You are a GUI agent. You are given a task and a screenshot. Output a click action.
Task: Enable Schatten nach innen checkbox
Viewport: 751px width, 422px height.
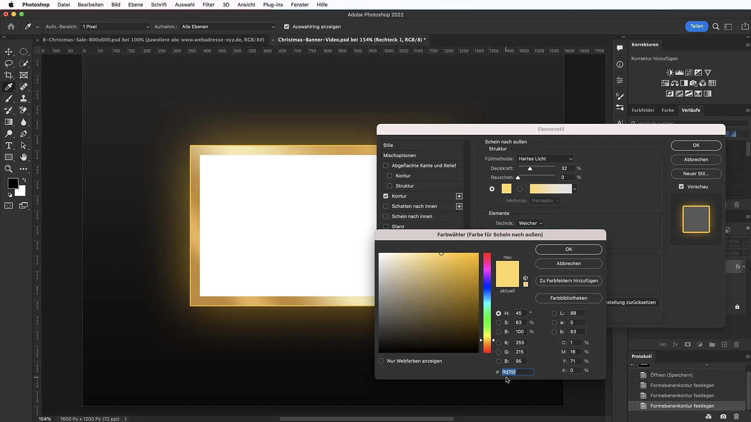click(x=386, y=206)
